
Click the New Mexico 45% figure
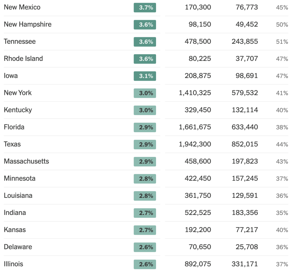click(282, 8)
